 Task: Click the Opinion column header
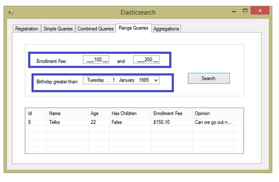point(213,113)
